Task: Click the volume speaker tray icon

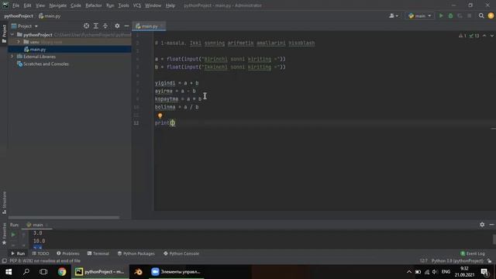Action: point(435,272)
